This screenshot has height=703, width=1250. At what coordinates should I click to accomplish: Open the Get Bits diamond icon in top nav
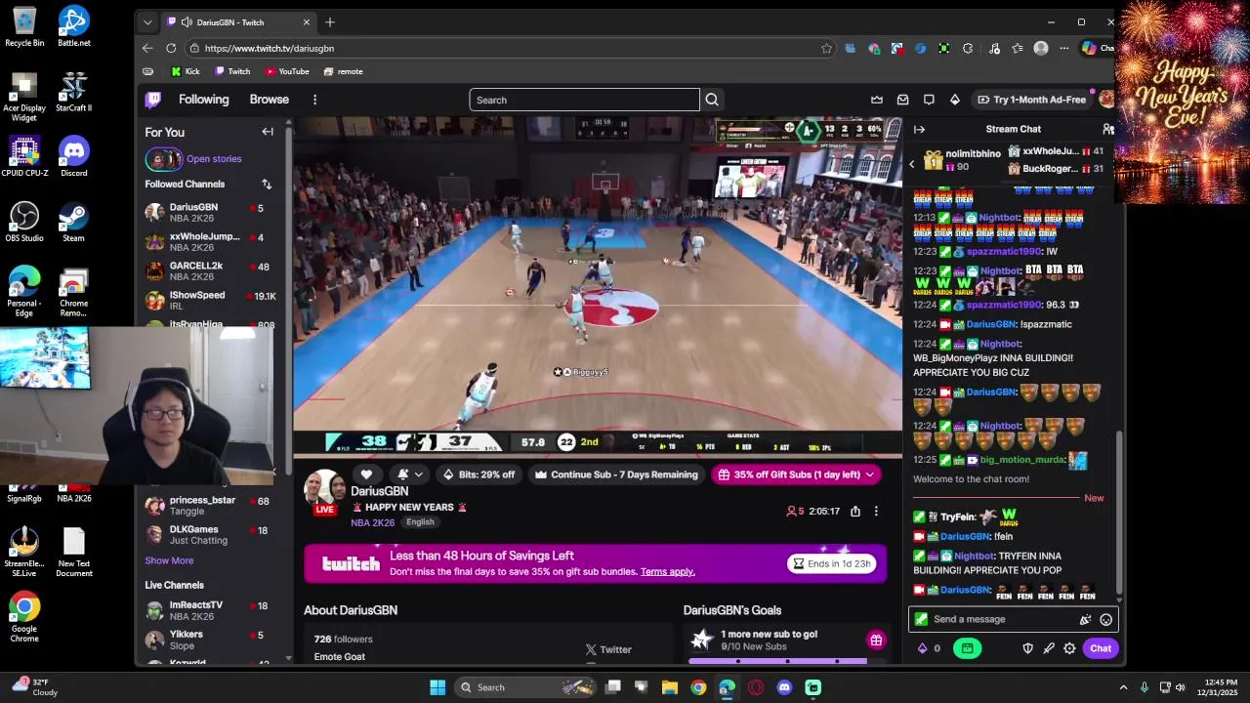coord(954,100)
